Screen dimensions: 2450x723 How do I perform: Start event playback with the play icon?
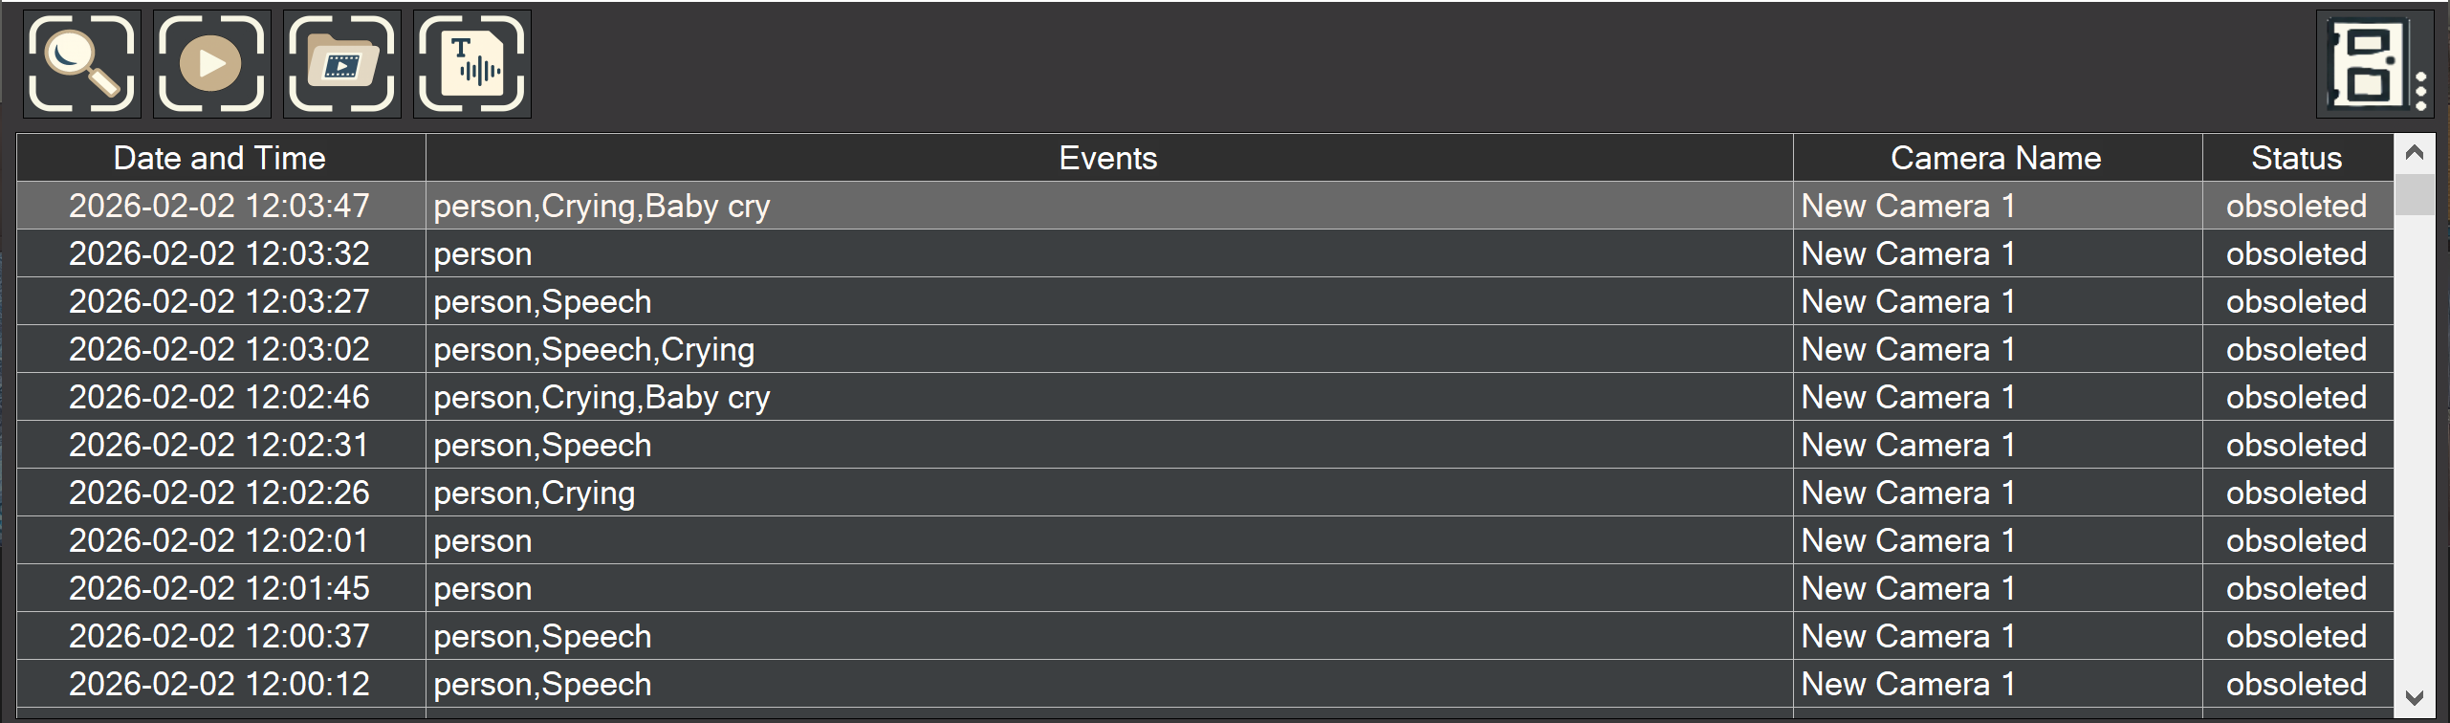[210, 63]
